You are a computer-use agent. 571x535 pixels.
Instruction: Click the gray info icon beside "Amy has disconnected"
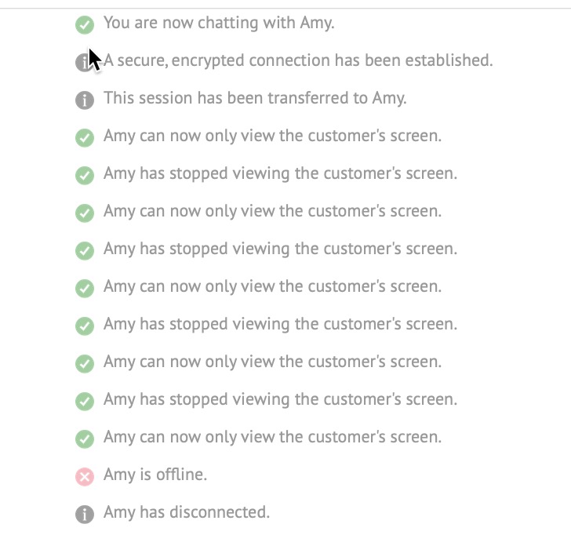click(85, 515)
